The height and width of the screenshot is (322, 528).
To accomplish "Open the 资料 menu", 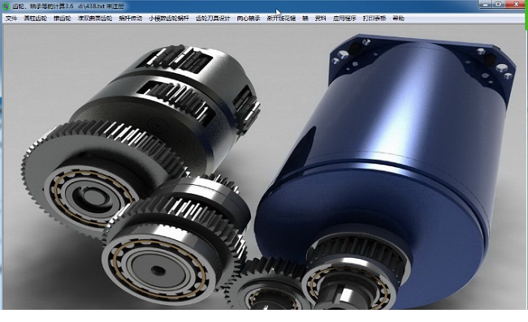I will click(321, 19).
